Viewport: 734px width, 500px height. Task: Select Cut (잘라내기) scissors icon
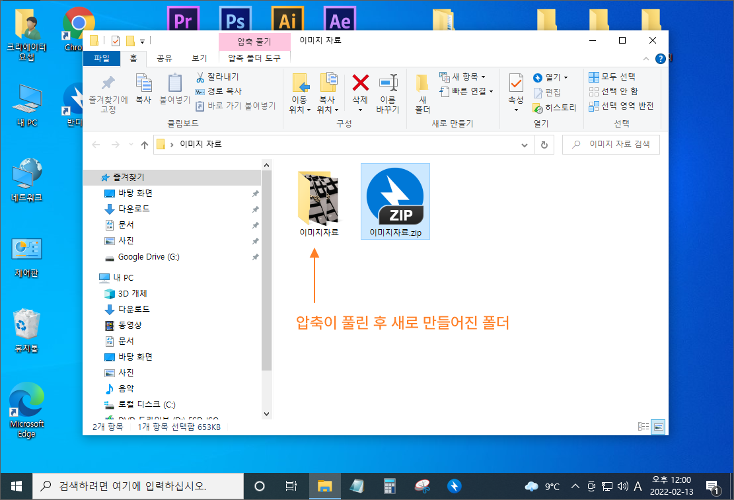click(200, 77)
